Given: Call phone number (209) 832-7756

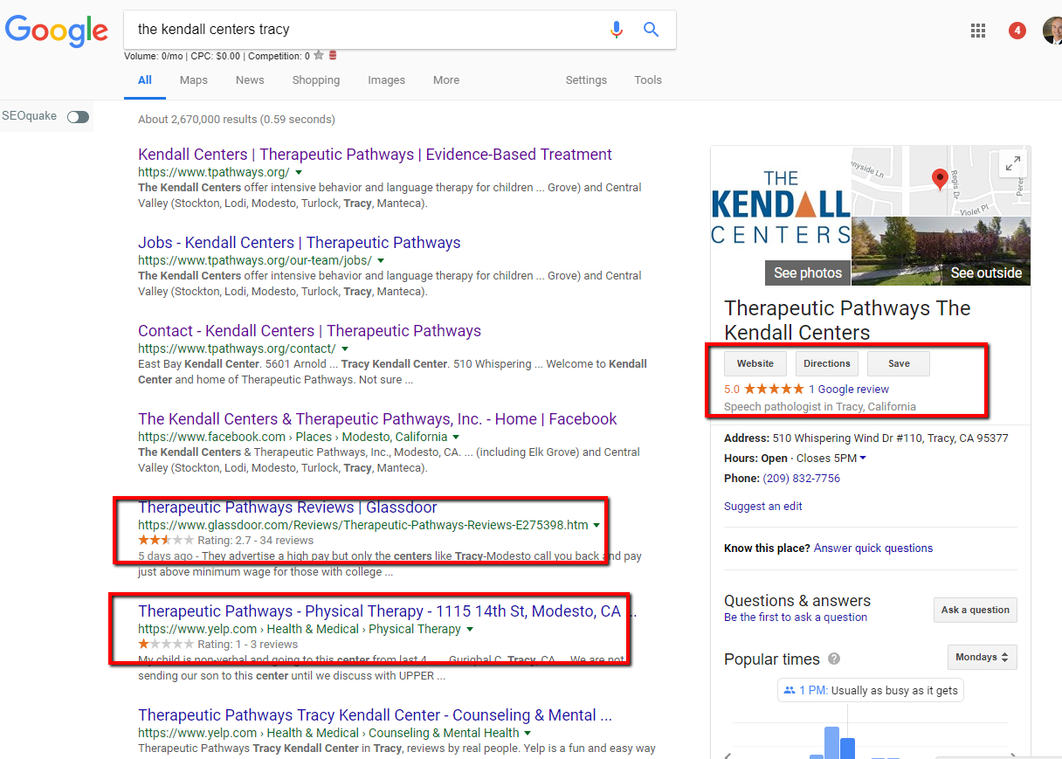Looking at the screenshot, I should coord(802,479).
